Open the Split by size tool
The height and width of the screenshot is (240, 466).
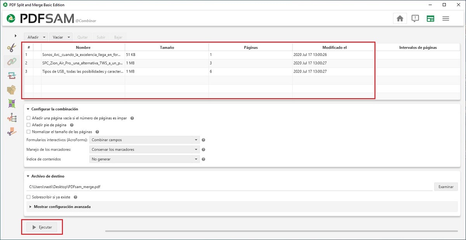(x=11, y=132)
